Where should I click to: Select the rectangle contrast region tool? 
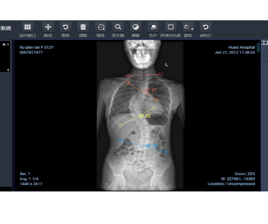tap(171, 27)
